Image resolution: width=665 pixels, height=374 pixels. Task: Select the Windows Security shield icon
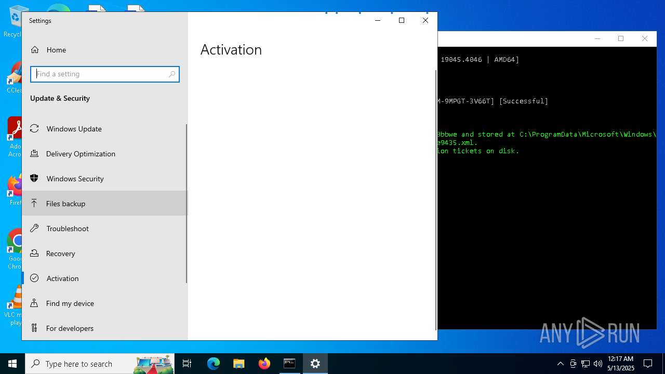point(35,179)
